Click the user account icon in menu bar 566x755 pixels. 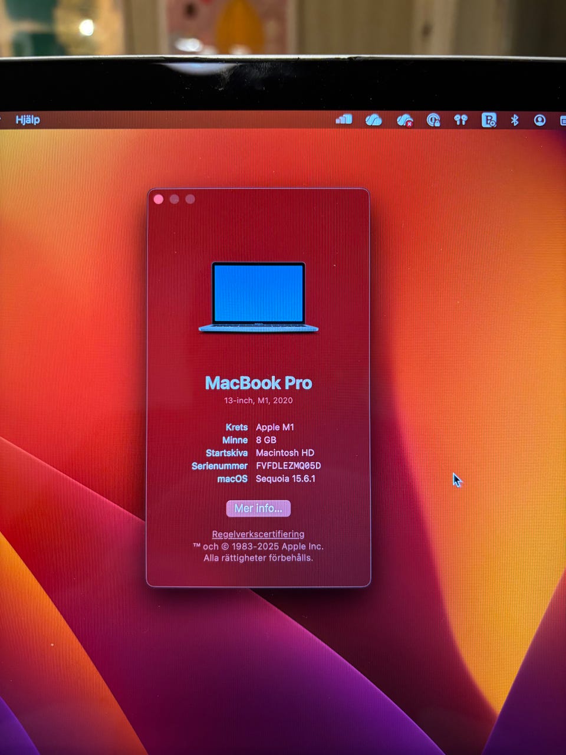(x=539, y=120)
